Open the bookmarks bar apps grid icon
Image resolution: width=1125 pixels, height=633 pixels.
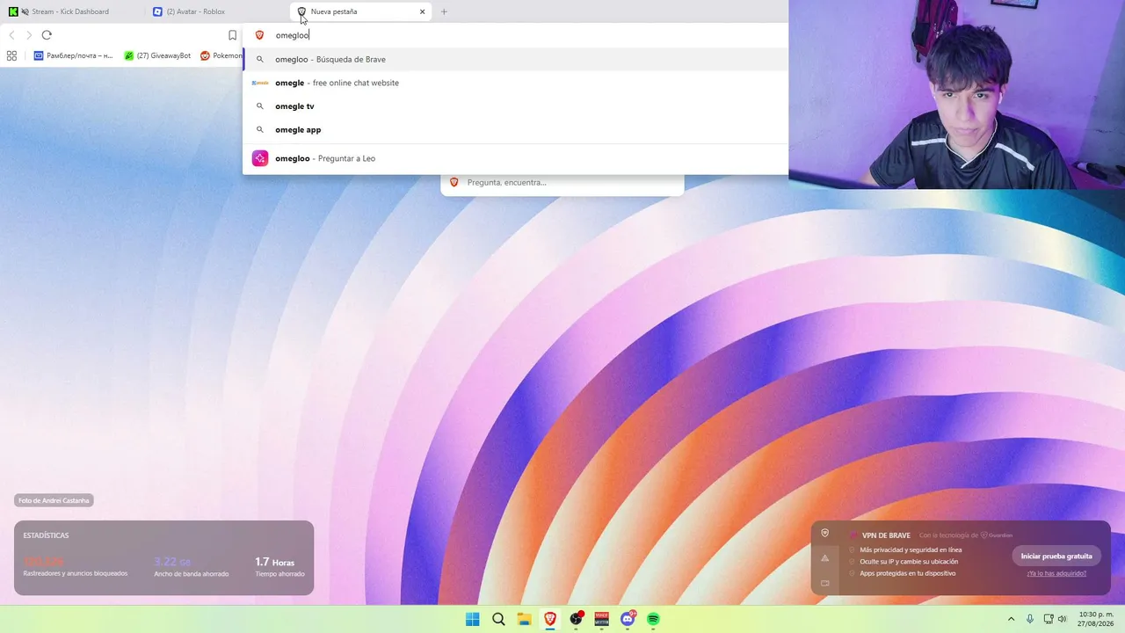click(11, 55)
